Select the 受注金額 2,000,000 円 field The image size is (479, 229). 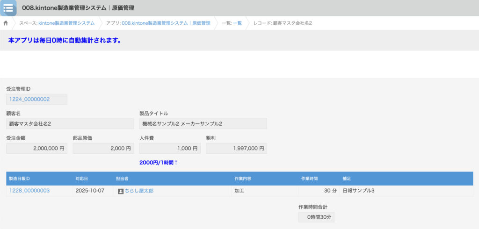(x=36, y=148)
